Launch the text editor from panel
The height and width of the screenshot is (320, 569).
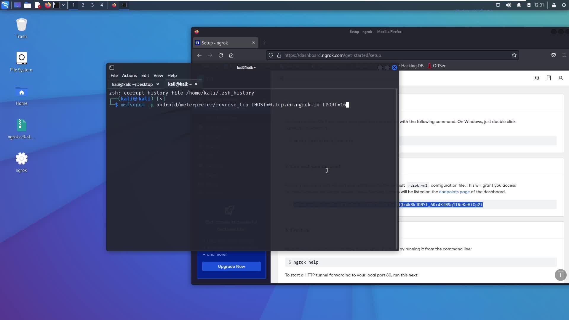click(38, 5)
